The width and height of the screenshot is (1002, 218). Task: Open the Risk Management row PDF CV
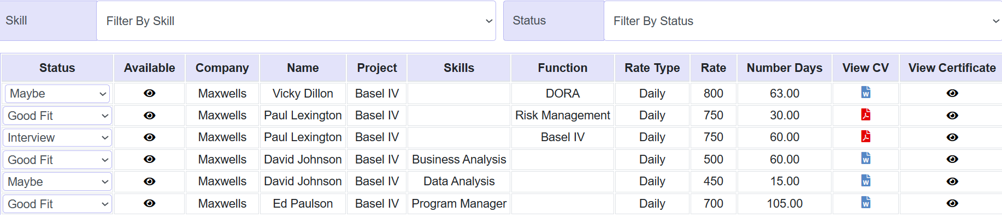[x=865, y=114]
